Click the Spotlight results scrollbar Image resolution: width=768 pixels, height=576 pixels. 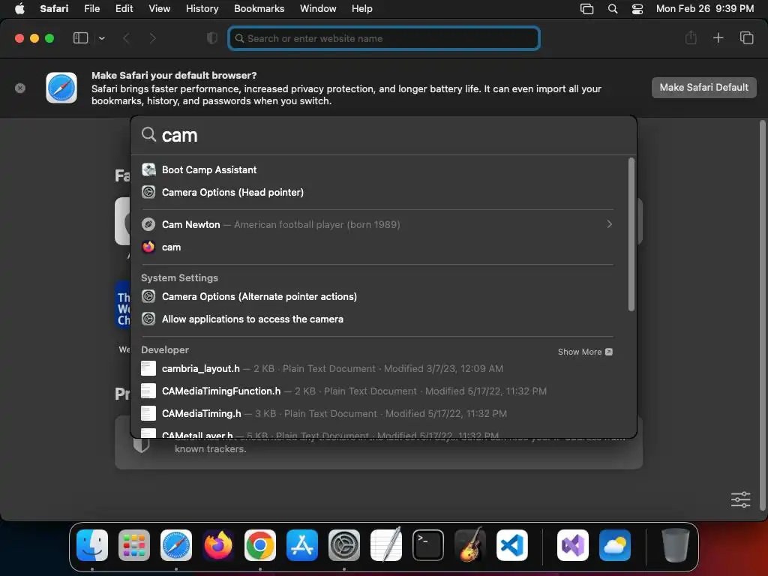coord(631,234)
